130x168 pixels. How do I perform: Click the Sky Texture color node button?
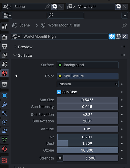click(x=87, y=76)
